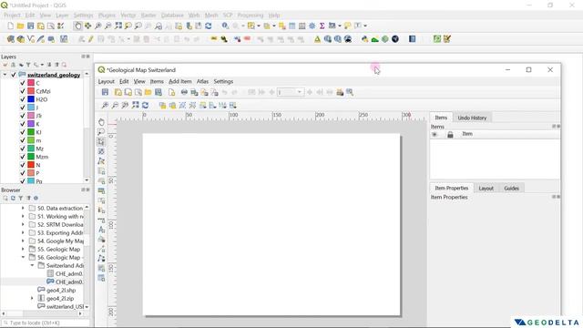
Task: Collapse the S6. Geologic Map folder
Action: click(x=23, y=257)
